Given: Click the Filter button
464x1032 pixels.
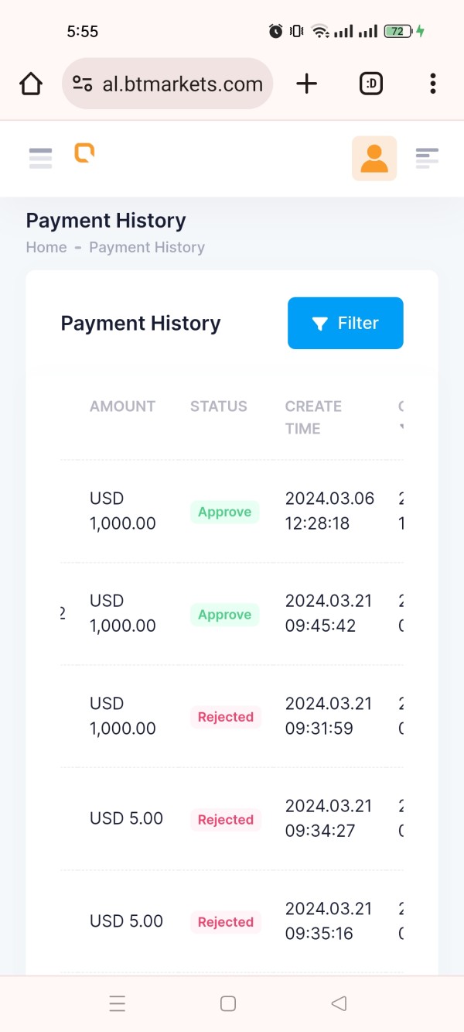Looking at the screenshot, I should pos(346,323).
